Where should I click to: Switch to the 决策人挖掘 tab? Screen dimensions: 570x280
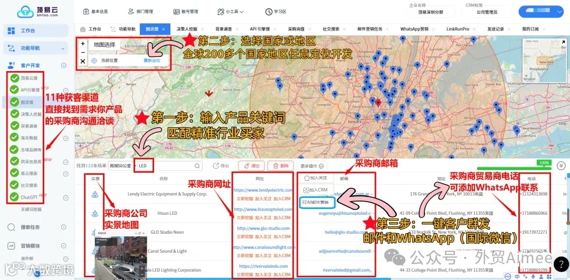[x=187, y=29]
